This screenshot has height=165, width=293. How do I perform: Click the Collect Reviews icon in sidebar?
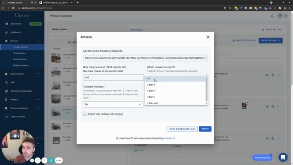click(x=6, y=74)
